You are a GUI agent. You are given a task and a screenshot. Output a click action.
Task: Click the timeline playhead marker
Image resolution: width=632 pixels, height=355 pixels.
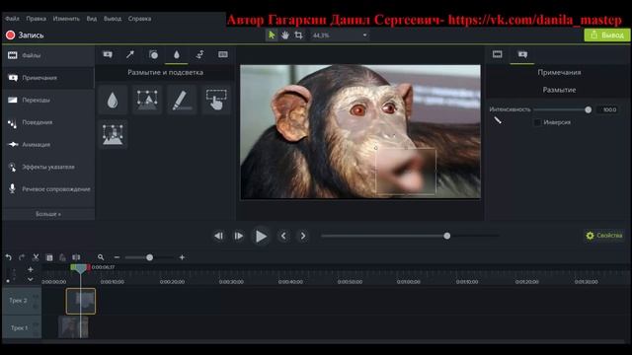pos(81,268)
